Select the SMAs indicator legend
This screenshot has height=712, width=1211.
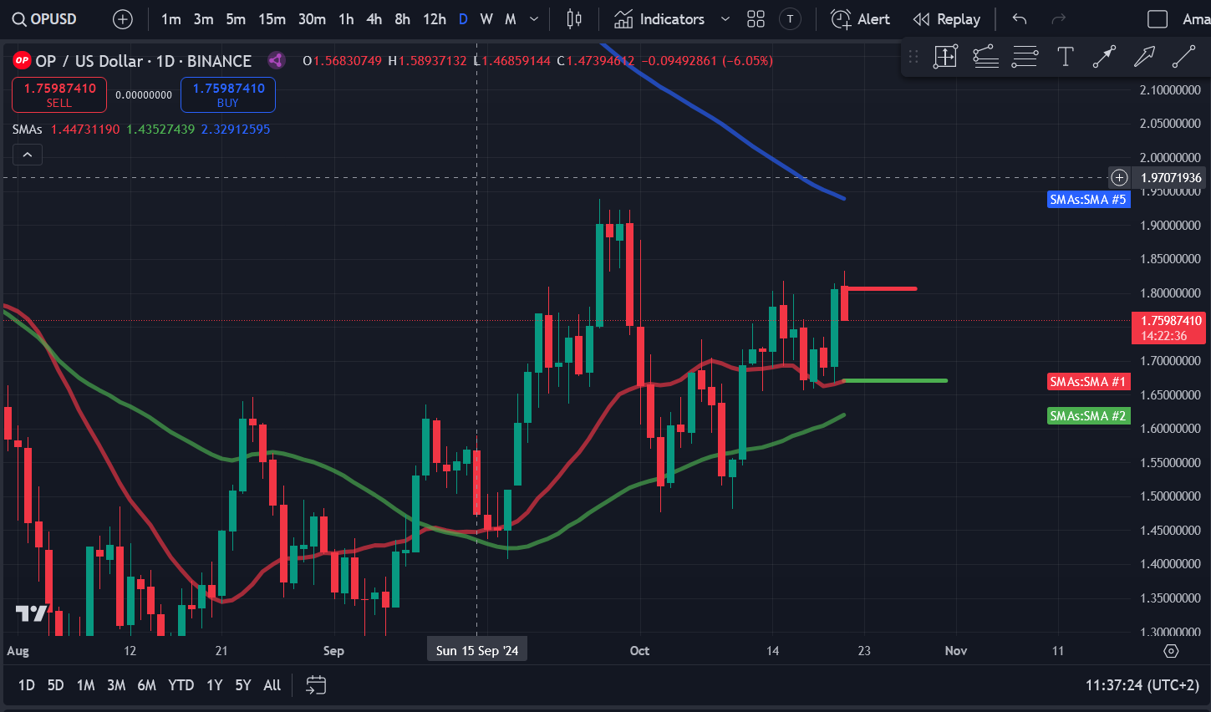pyautogui.click(x=28, y=130)
